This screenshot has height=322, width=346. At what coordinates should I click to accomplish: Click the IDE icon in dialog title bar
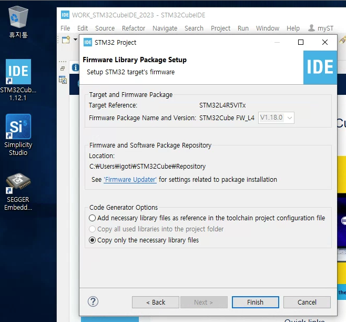click(x=88, y=42)
